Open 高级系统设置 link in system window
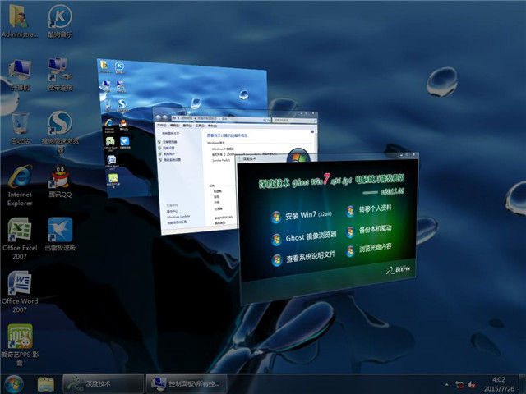526x394 pixels. [172, 160]
